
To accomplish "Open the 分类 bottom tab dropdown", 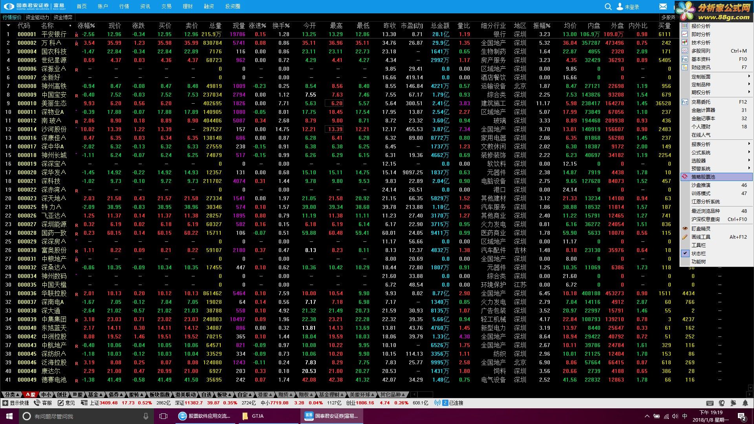I will point(11,395).
